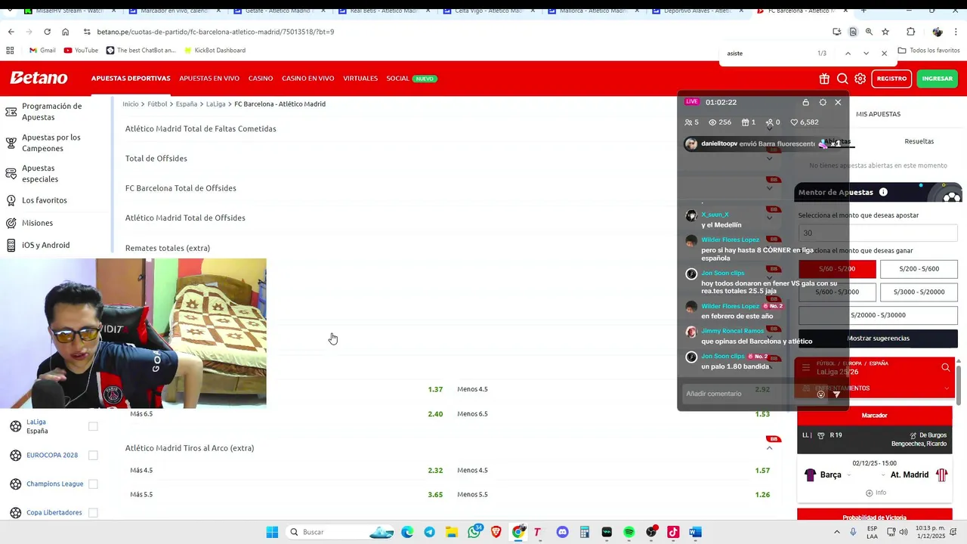
Task: Expand Atlético Madrid Total de Faltas Cometidas
Action: [769, 128]
